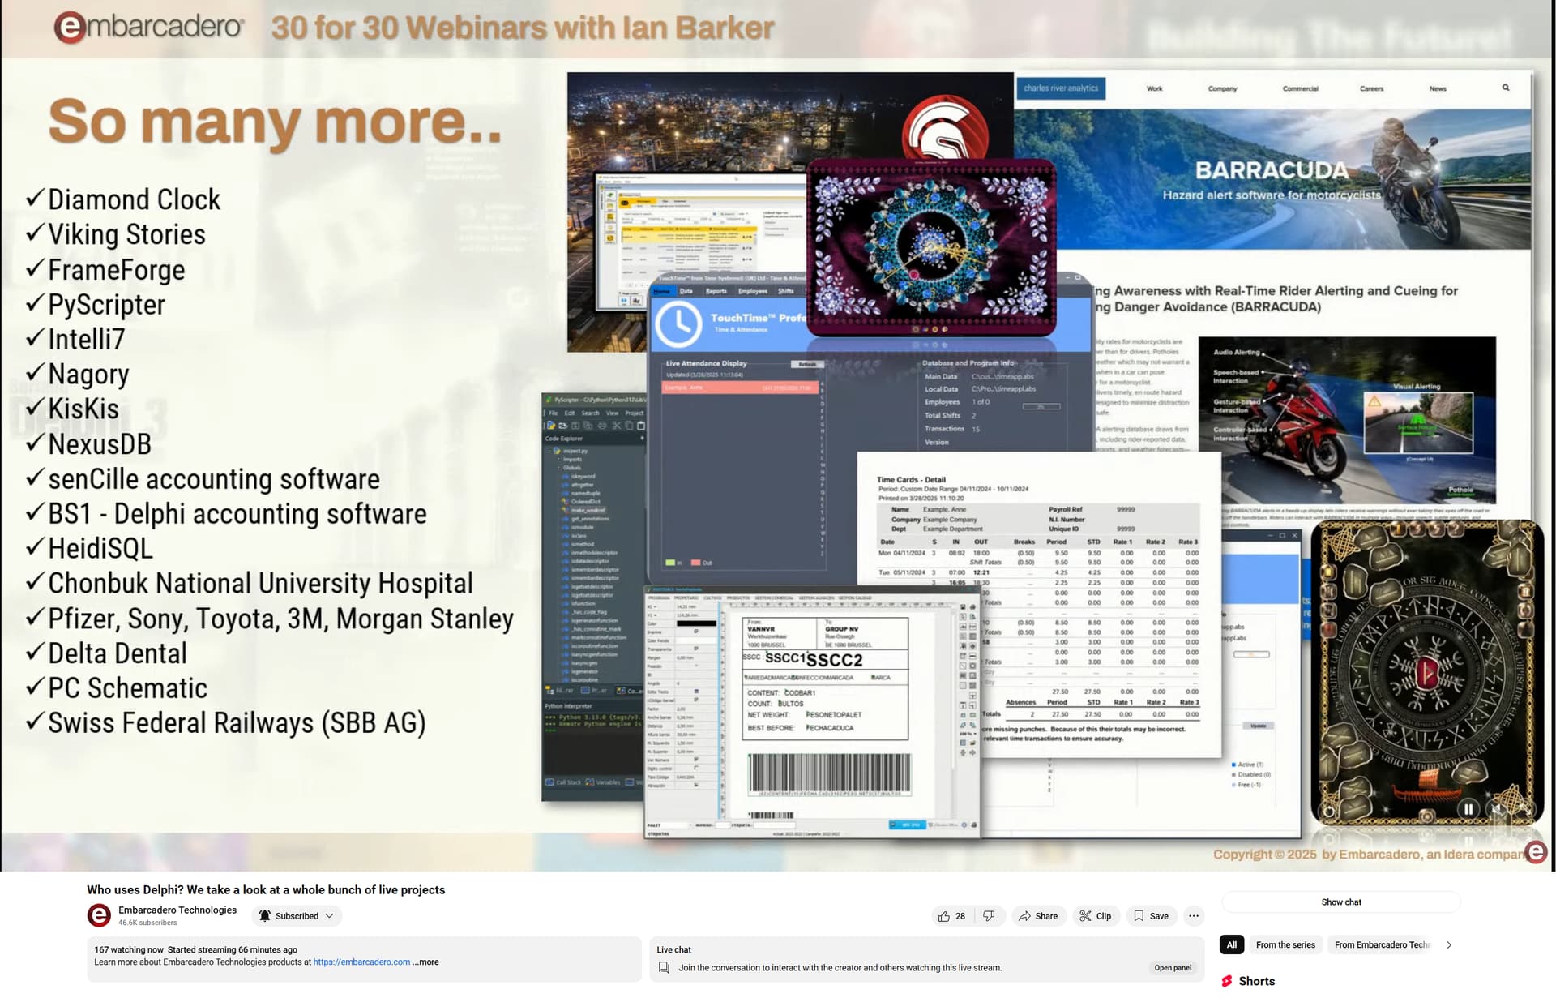Click Open panel in Live chat

point(1173,968)
